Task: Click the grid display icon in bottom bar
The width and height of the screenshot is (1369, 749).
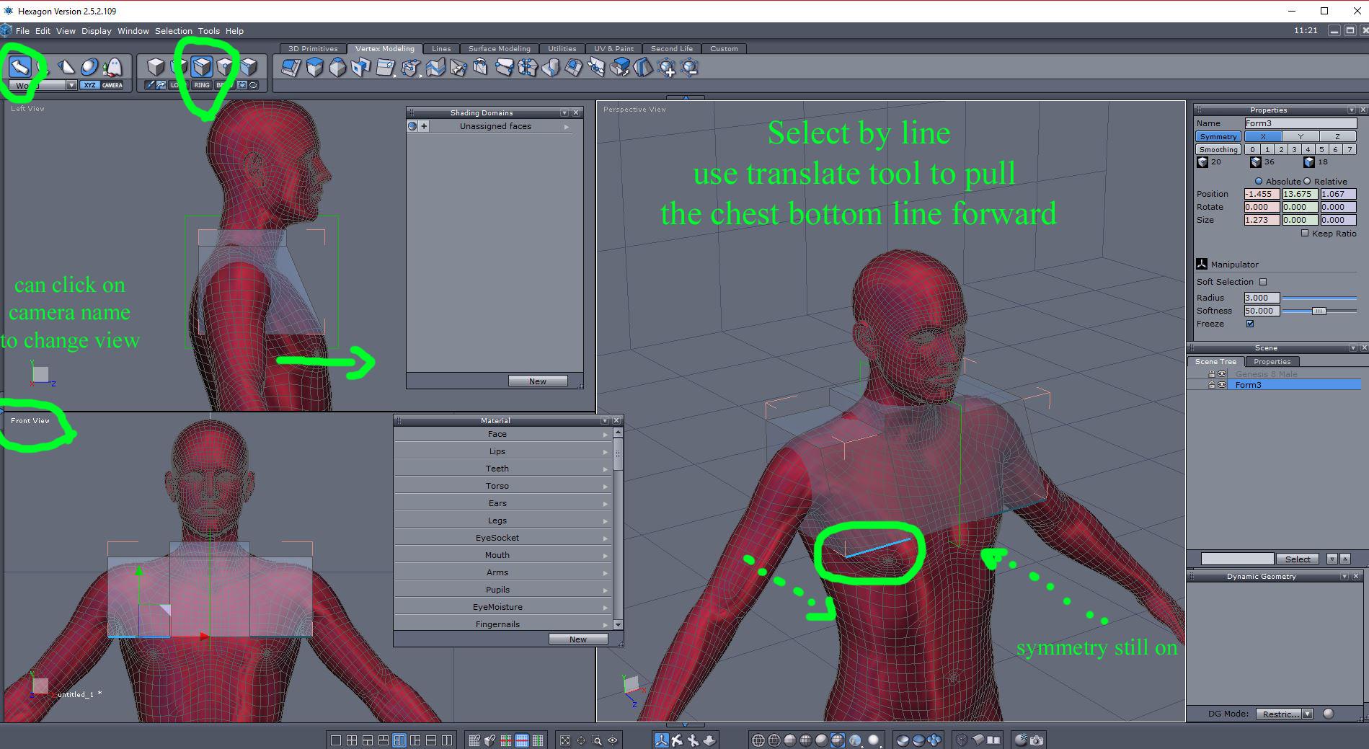Action: click(x=474, y=740)
